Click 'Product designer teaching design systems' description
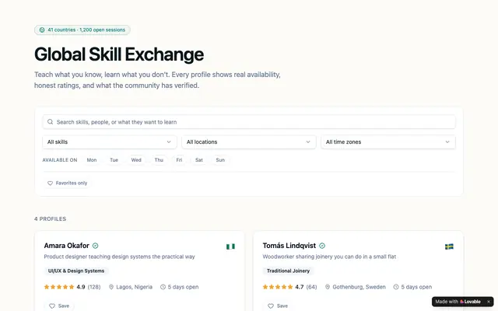 119,257
